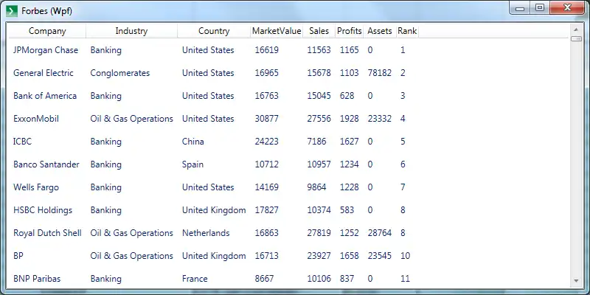
Task: Select the Banco Santander cell
Action: tap(46, 164)
